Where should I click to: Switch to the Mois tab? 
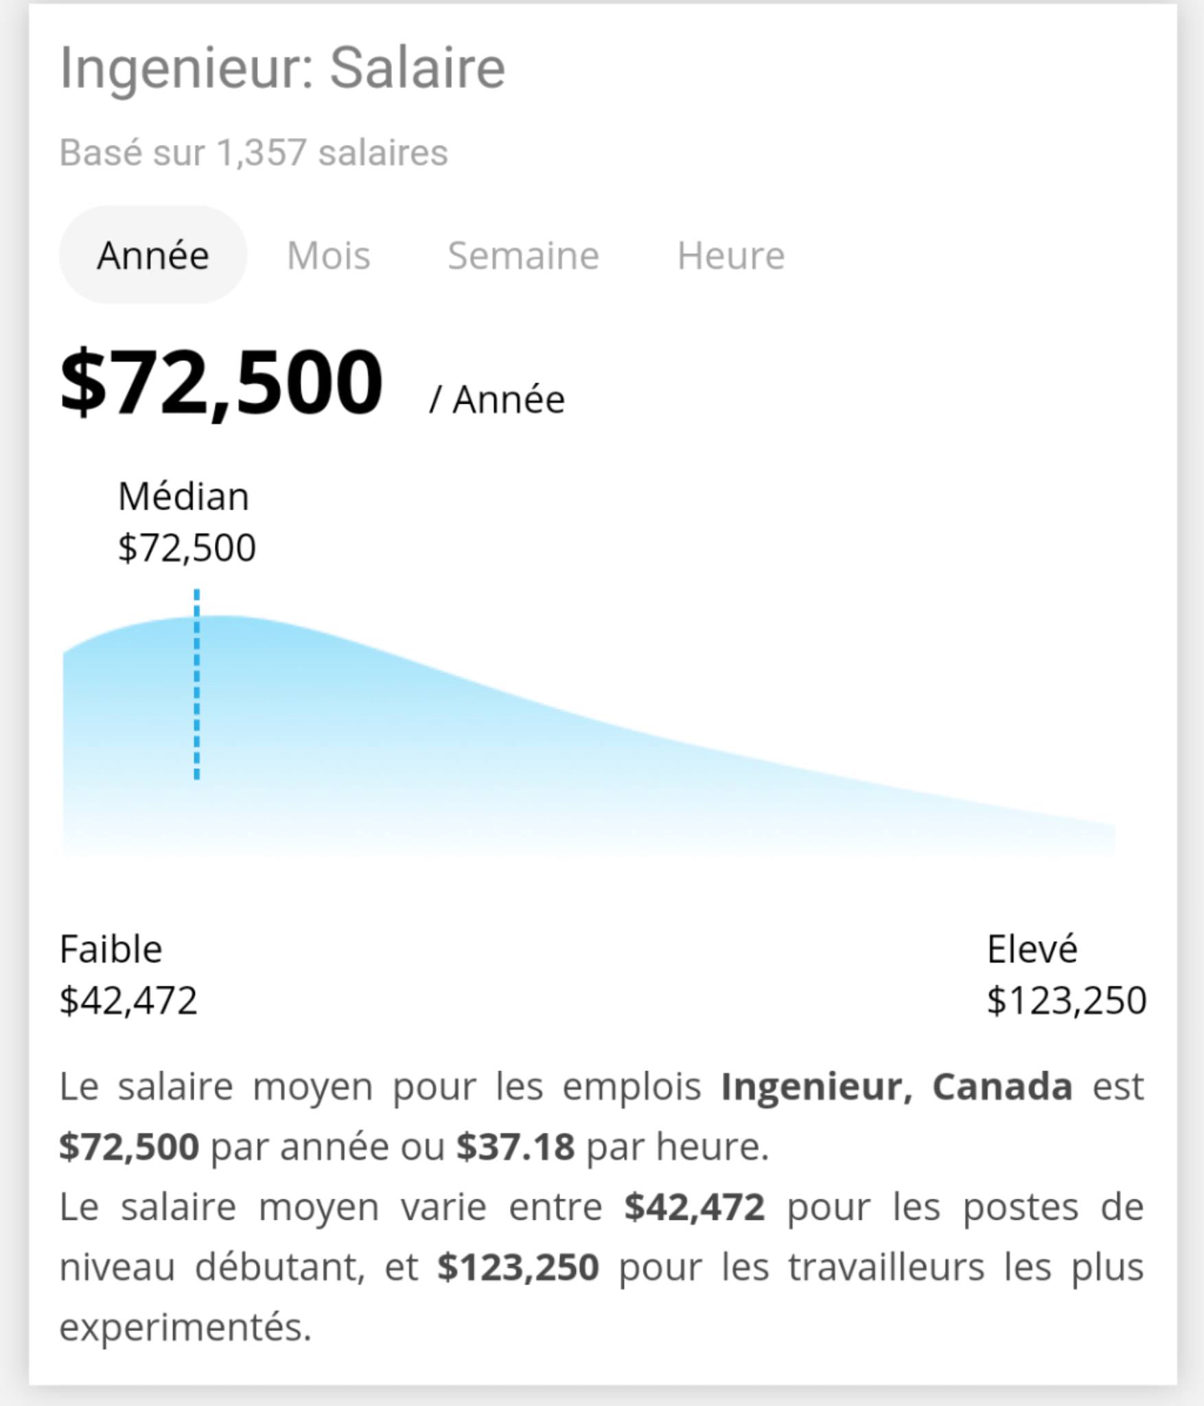329,255
